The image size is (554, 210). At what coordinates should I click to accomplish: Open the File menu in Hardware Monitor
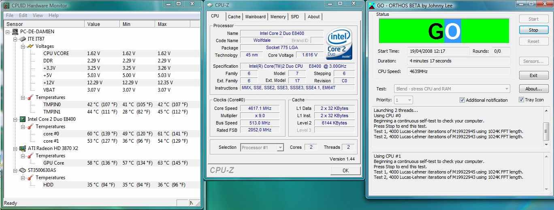point(10,15)
